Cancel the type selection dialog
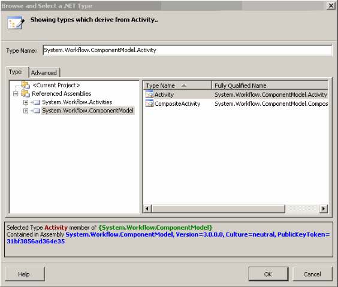The width and height of the screenshot is (338, 287). click(x=312, y=274)
